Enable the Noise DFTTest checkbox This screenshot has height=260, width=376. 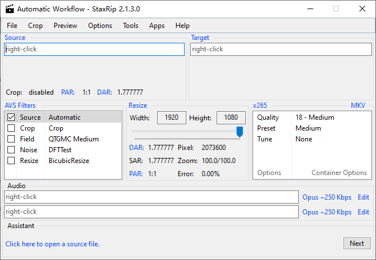pos(11,150)
